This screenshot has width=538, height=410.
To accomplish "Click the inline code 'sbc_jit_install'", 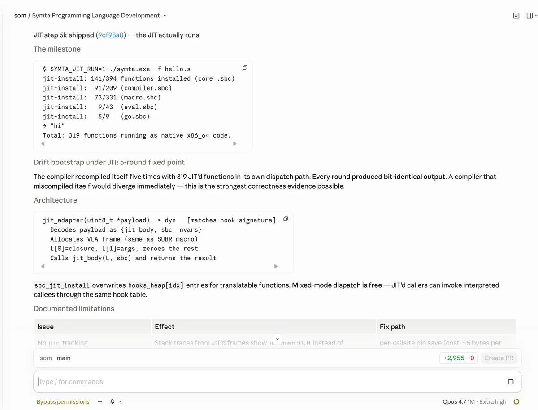I will (x=62, y=285).
